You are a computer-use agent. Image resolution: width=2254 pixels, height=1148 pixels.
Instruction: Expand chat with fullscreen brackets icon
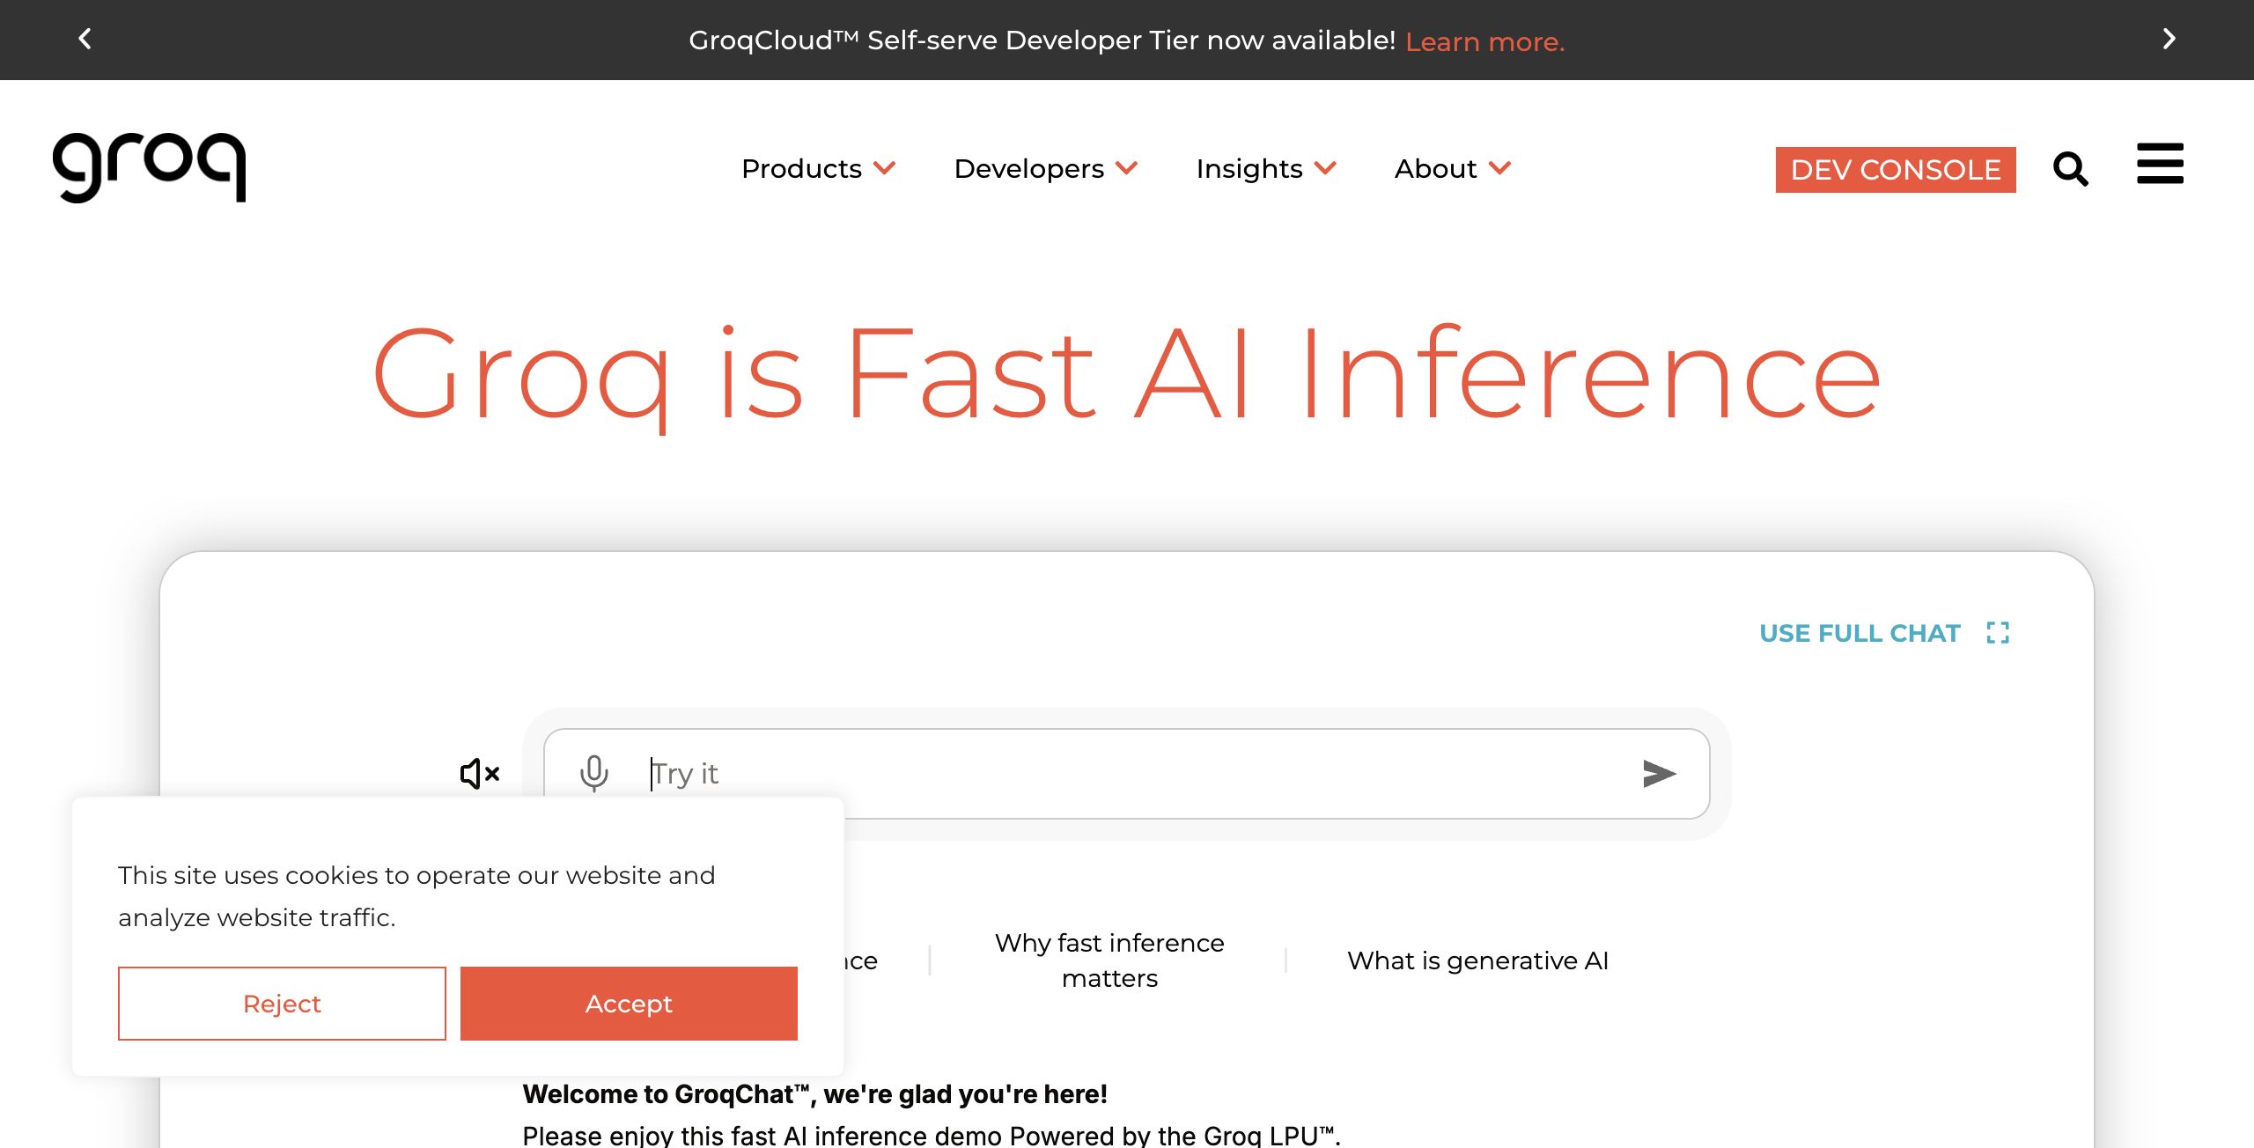point(1998,633)
